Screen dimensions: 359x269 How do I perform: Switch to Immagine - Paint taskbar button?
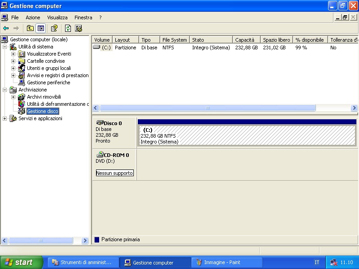(x=221, y=263)
